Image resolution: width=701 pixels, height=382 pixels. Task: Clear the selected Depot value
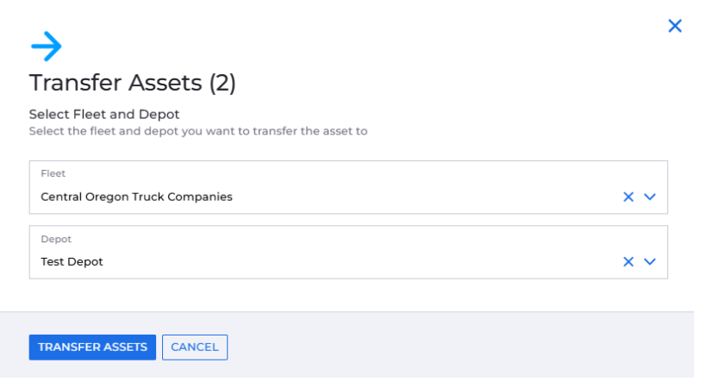628,261
